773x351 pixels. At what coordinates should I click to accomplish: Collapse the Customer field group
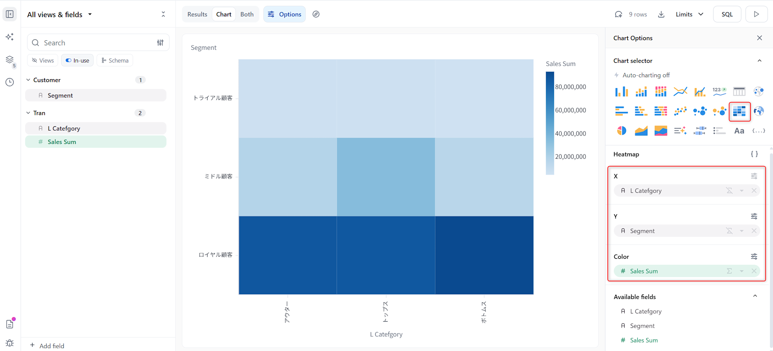(28, 80)
